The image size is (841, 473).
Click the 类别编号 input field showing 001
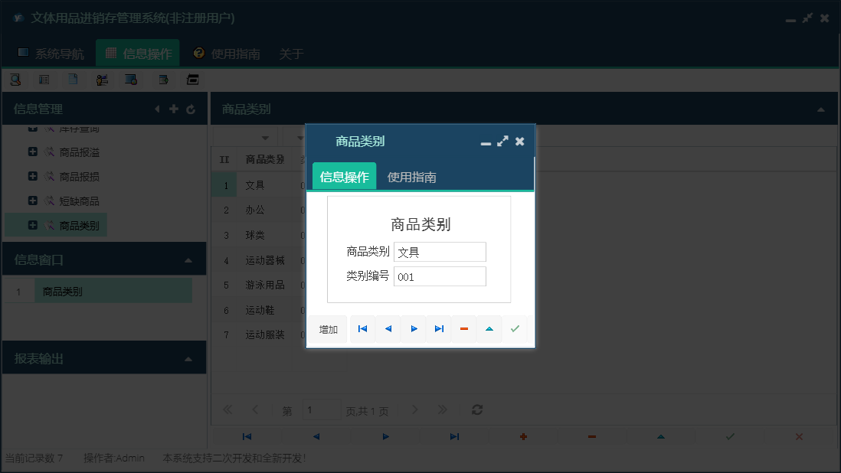pyautogui.click(x=440, y=276)
